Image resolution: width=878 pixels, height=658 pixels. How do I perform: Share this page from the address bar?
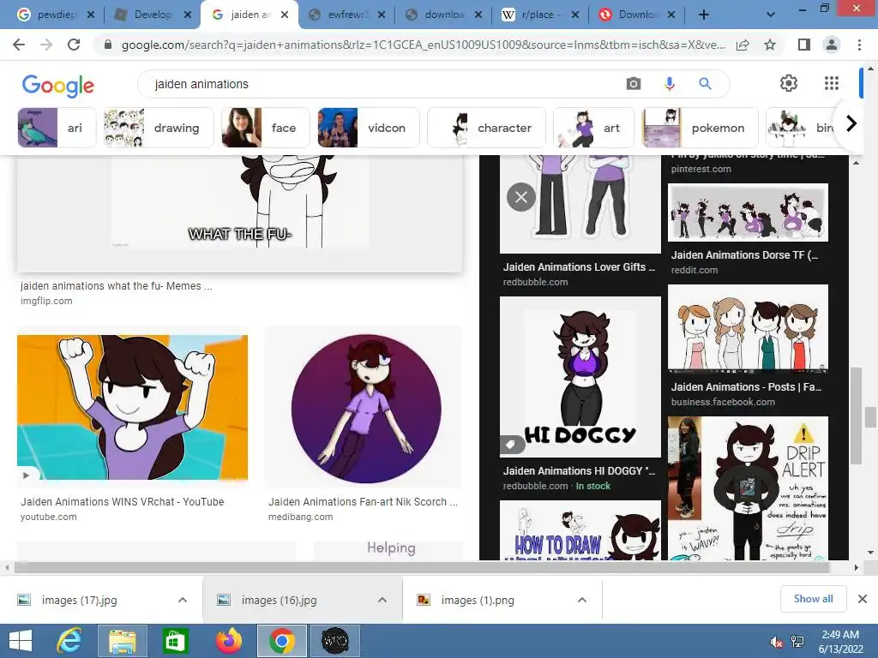pyautogui.click(x=743, y=45)
